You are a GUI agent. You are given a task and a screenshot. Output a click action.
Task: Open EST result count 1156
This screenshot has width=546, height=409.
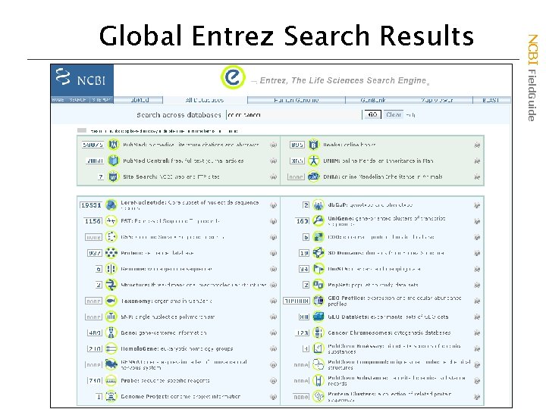click(x=93, y=221)
